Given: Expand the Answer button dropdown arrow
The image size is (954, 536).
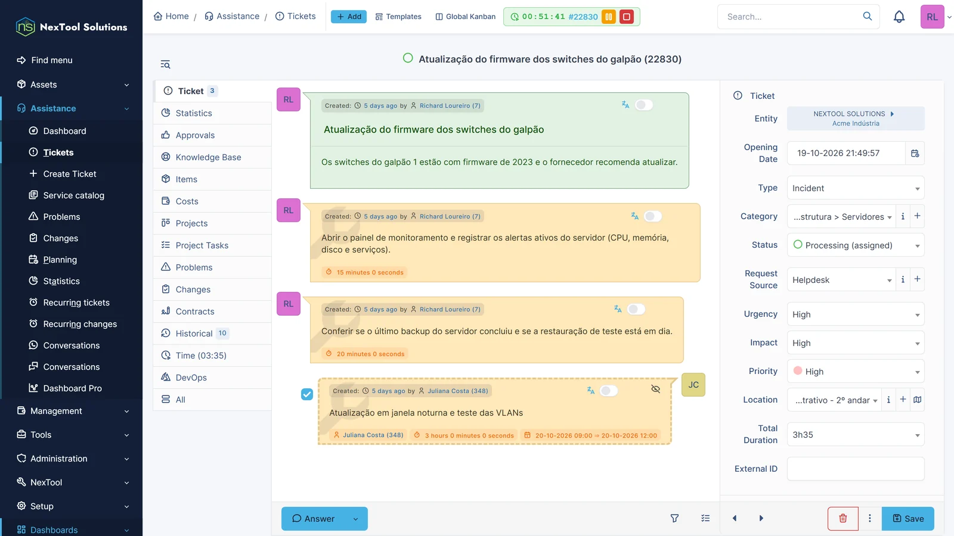Looking at the screenshot, I should point(356,519).
